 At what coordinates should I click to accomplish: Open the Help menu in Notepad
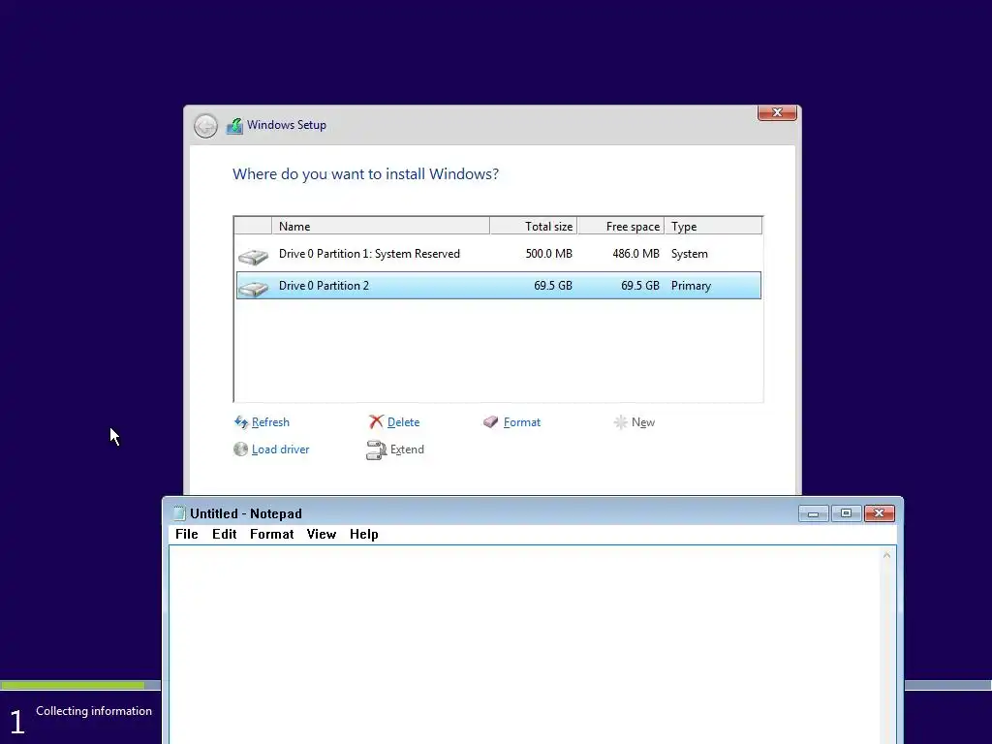(364, 534)
